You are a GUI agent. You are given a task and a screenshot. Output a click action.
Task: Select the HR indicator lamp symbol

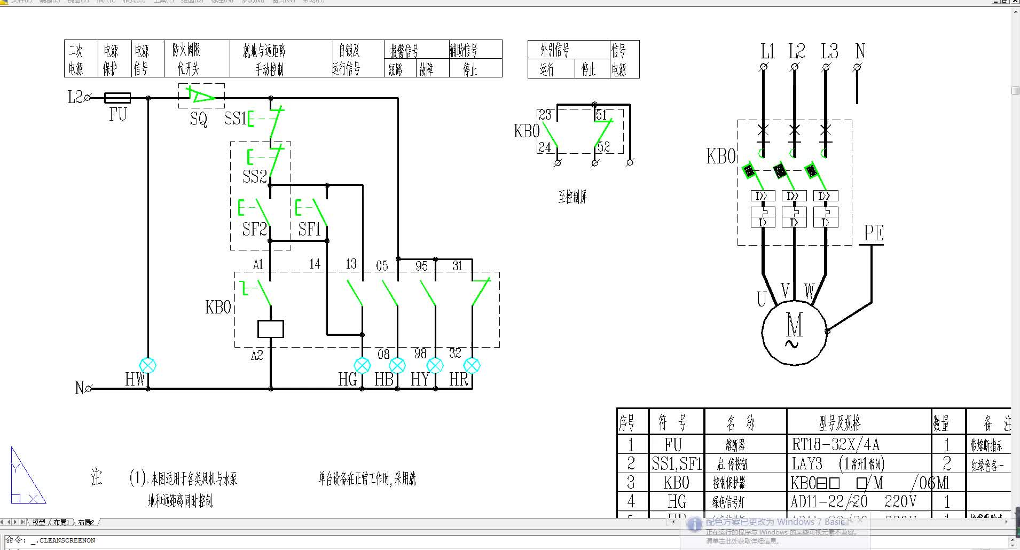click(472, 366)
